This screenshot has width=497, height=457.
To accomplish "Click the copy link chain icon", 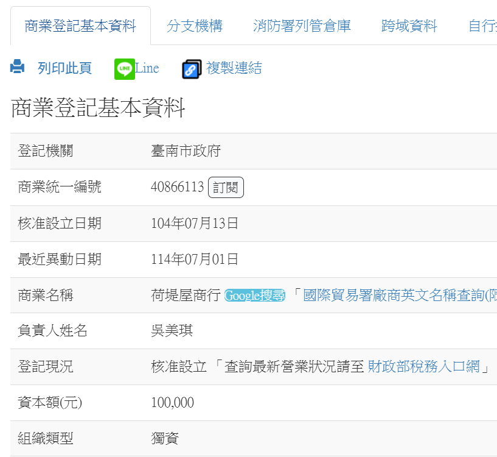I will pos(192,69).
